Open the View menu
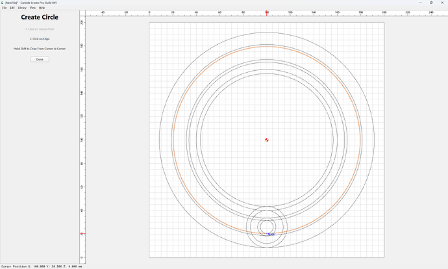This screenshot has height=269, width=448. (33, 8)
